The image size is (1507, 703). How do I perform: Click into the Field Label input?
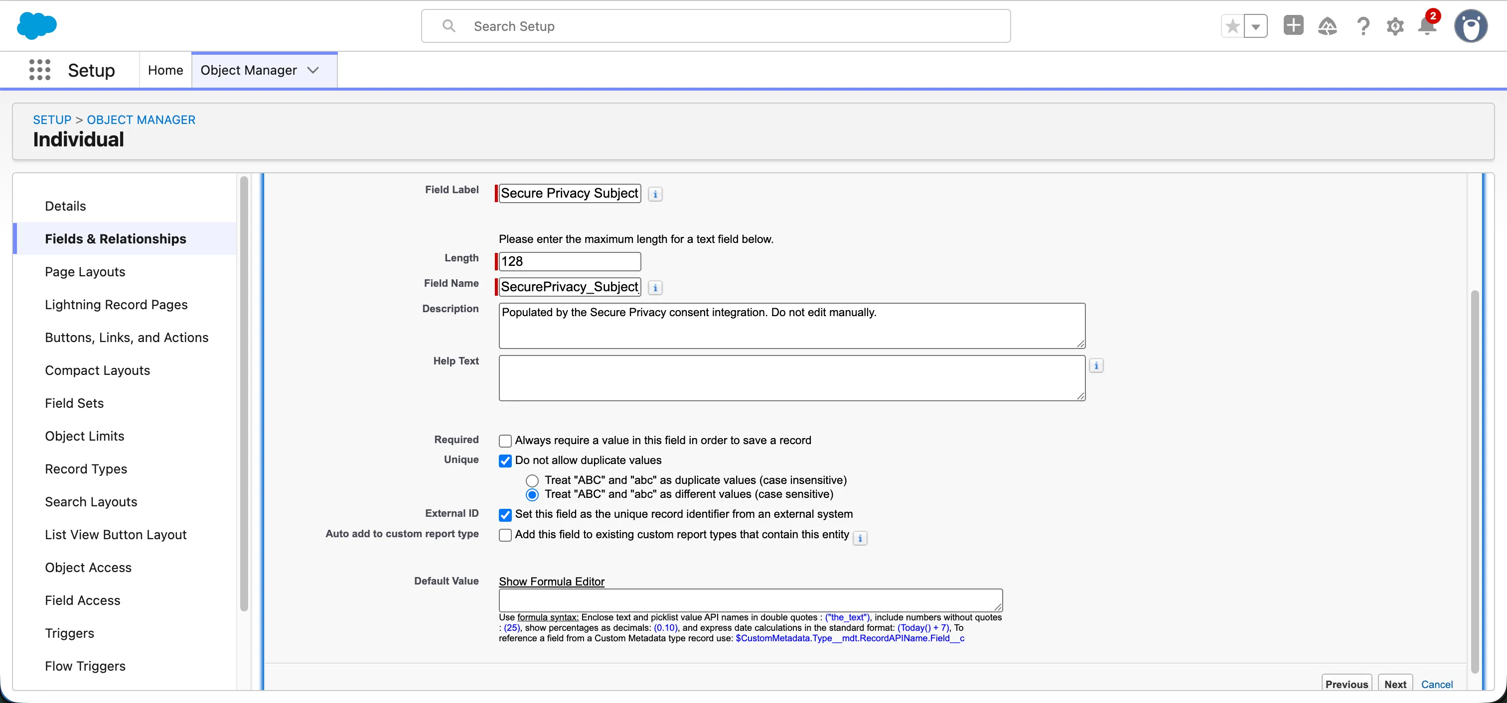pos(569,194)
